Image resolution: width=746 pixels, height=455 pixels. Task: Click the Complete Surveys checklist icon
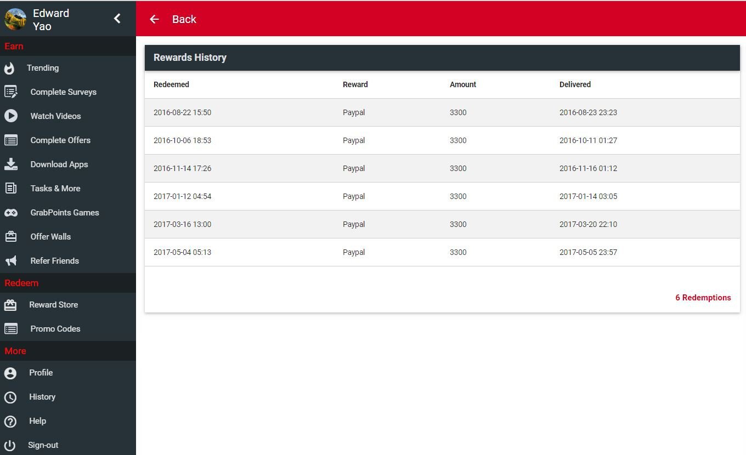11,92
